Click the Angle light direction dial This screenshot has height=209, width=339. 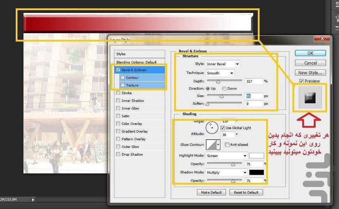(212, 128)
